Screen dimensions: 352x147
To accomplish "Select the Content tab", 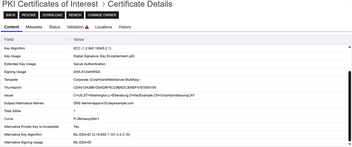I will pos(12,27).
